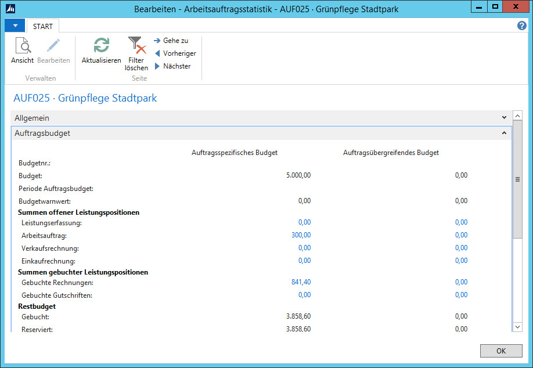
Task: Open Gebuchte Rechnungen übergreifendes 0,00 link
Action: pyautogui.click(x=461, y=282)
